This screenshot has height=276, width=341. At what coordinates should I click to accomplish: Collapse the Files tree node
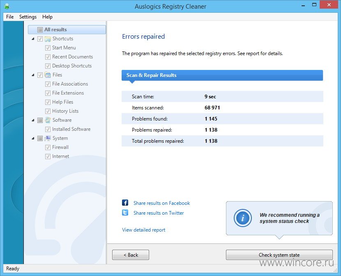[x=33, y=75]
